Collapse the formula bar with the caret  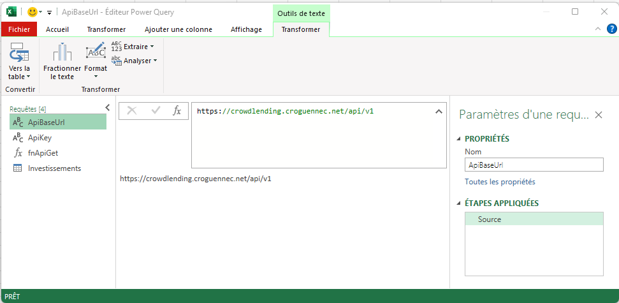pyautogui.click(x=438, y=112)
